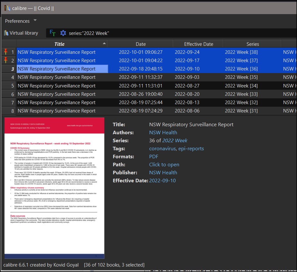Click the calibre books icon in title bar
Image resolution: width=297 pixels, height=272 pixels.
[7, 8]
